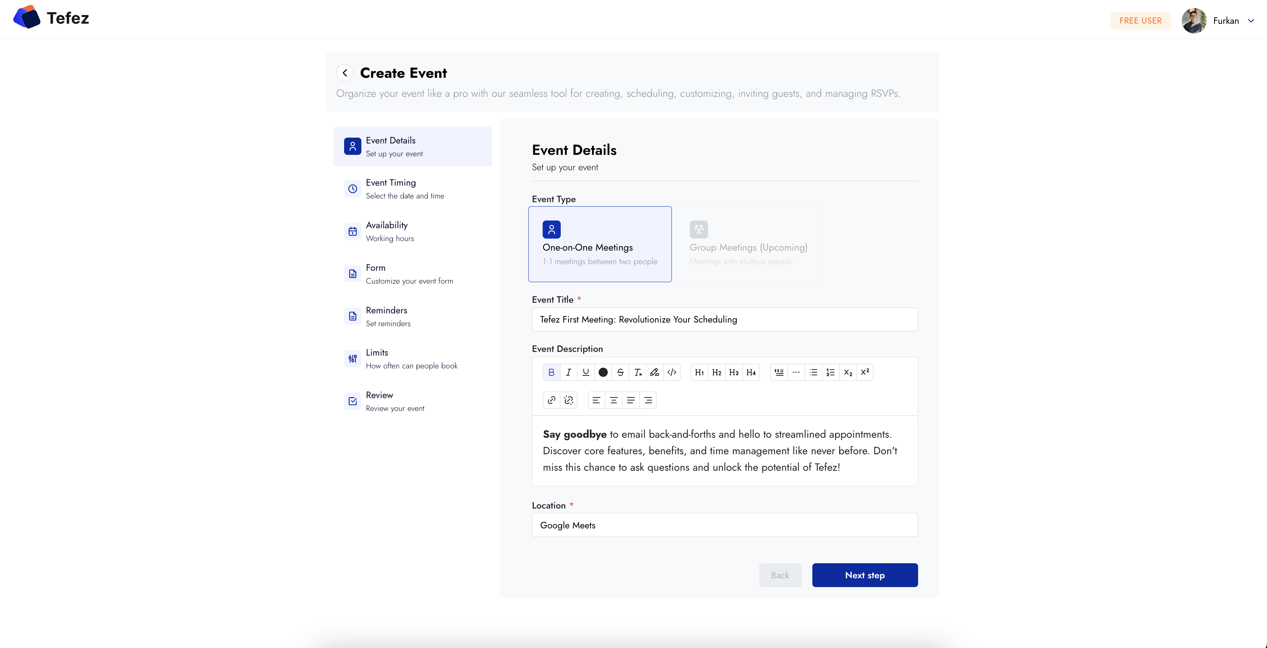Focus the Event Title input field
The width and height of the screenshot is (1267, 648).
click(x=725, y=319)
